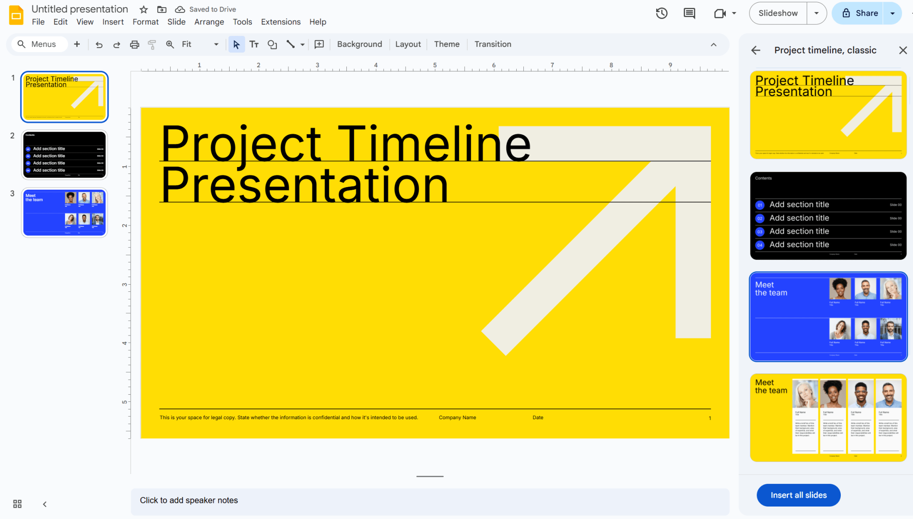Select the Meet the team slide thumbnail
The height and width of the screenshot is (519, 913).
pos(64,213)
